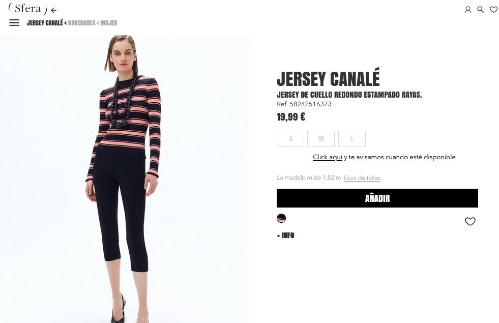Select size L
This screenshot has width=499, height=323.
351,138
